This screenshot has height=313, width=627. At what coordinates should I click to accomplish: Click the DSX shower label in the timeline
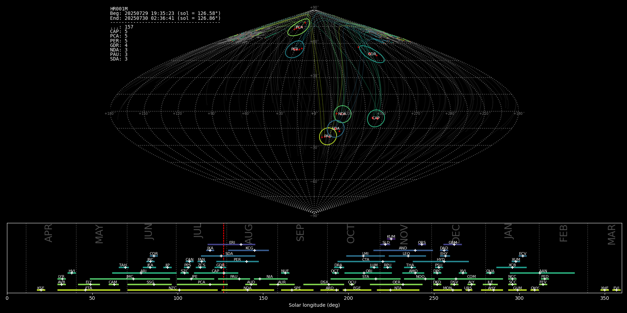[324, 282]
